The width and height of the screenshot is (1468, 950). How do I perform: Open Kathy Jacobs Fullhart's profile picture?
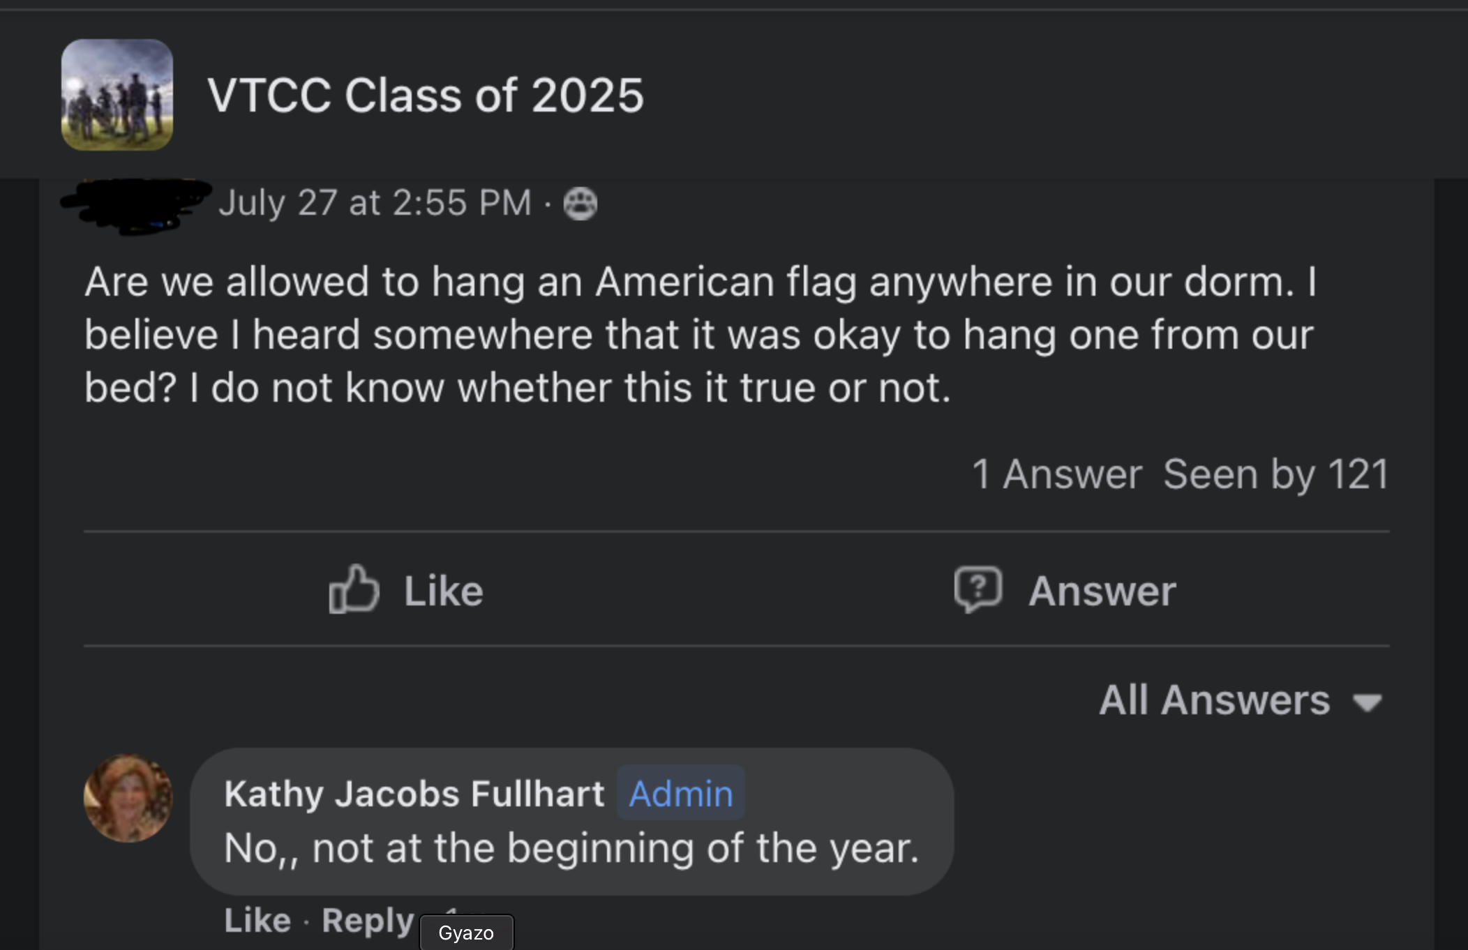[128, 797]
